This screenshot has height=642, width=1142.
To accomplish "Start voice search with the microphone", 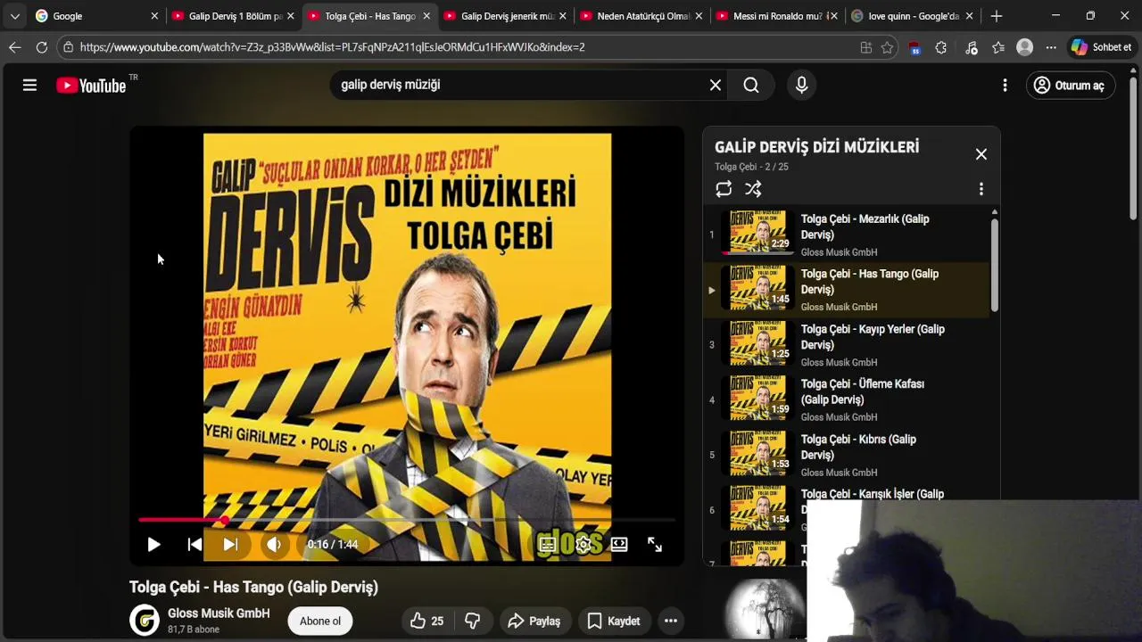I will 801,85.
